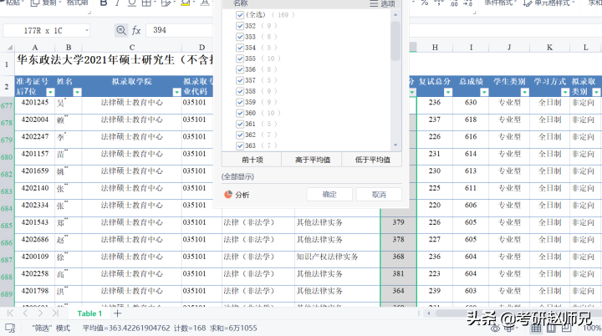Open the 复试总分 column filter dropdown

448,92
